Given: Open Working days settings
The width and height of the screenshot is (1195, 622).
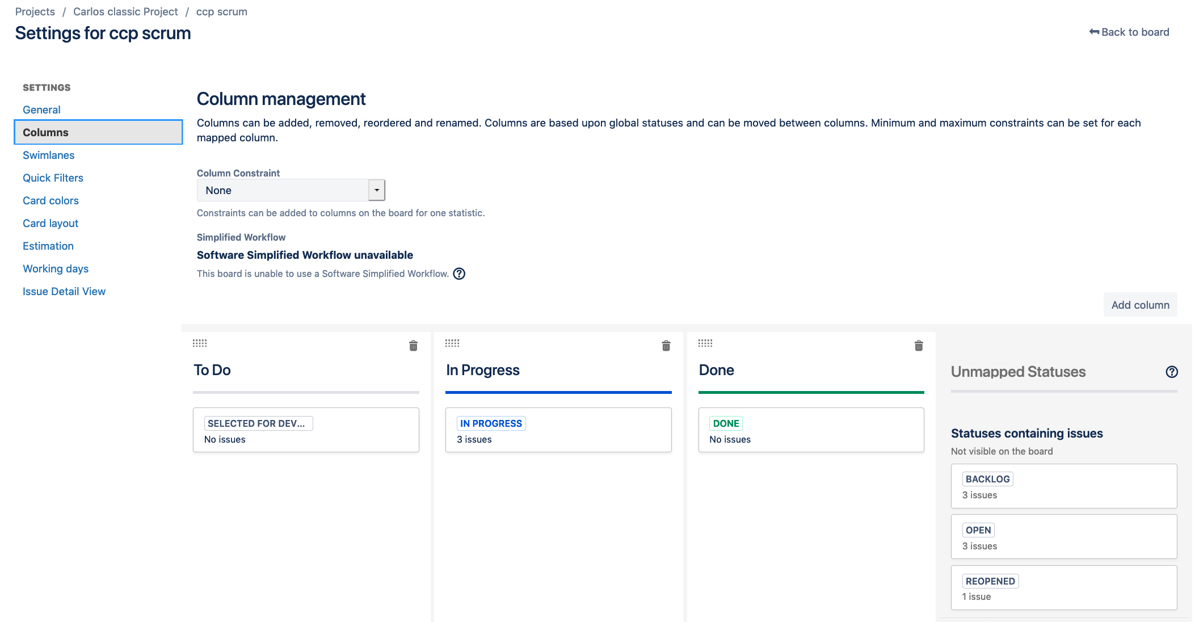Looking at the screenshot, I should [56, 268].
